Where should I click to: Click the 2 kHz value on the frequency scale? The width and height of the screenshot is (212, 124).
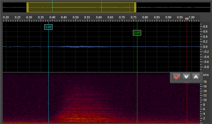pos(204,118)
